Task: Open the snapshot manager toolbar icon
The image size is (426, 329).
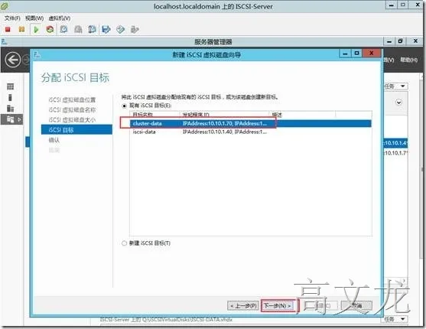Action: (x=92, y=29)
